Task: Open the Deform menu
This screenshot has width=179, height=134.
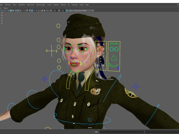Action: [63, 5]
